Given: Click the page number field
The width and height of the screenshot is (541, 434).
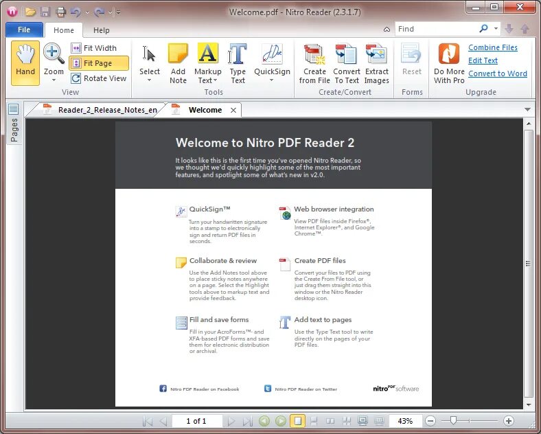Looking at the screenshot, I should pyautogui.click(x=196, y=421).
